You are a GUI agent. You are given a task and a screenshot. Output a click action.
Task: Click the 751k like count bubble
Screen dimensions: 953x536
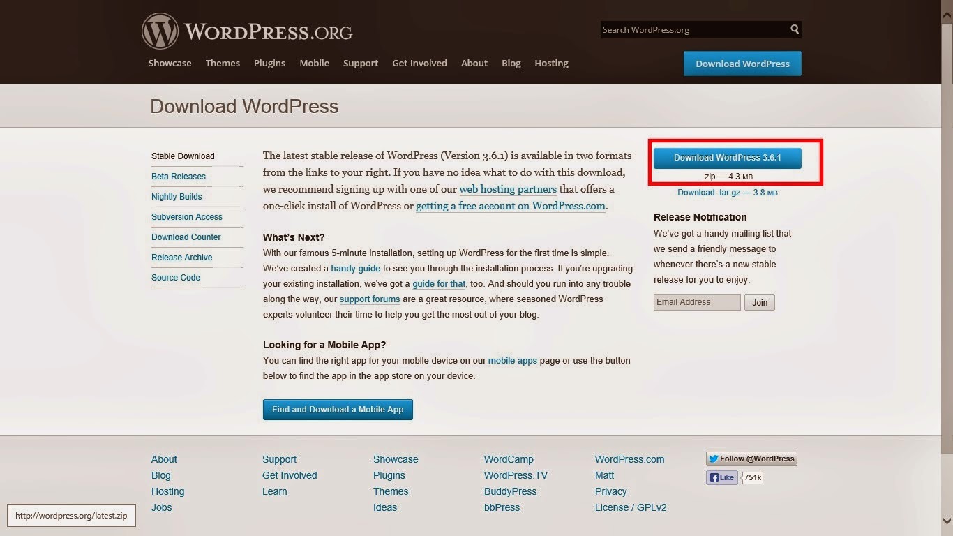tap(752, 477)
